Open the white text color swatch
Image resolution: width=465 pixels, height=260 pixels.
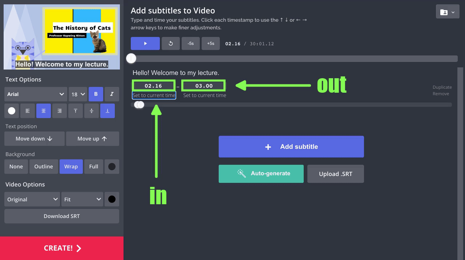coord(12,111)
